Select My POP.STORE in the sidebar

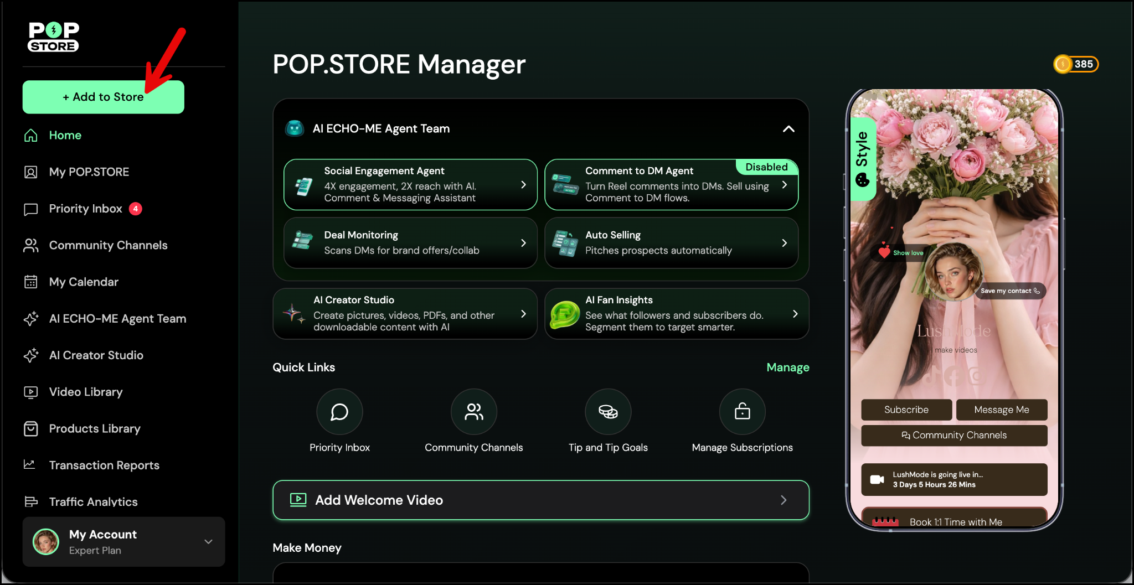point(89,172)
